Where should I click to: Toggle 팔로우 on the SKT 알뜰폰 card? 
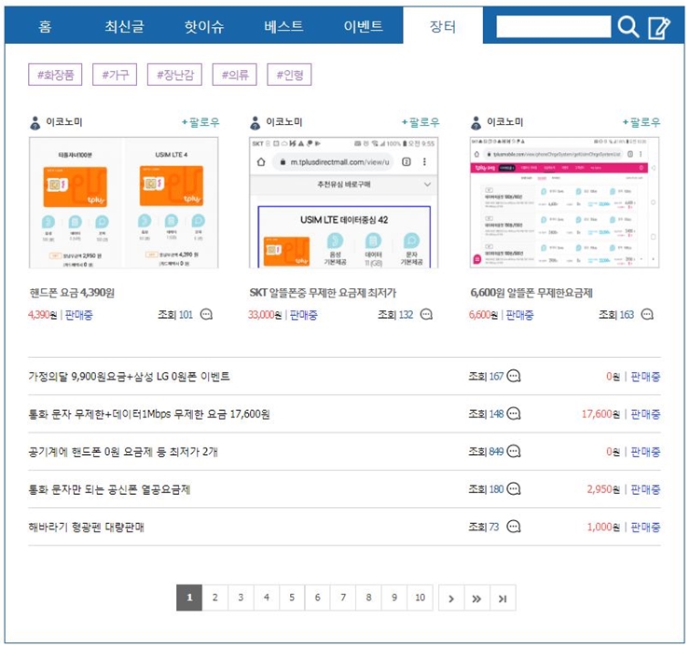click(421, 122)
